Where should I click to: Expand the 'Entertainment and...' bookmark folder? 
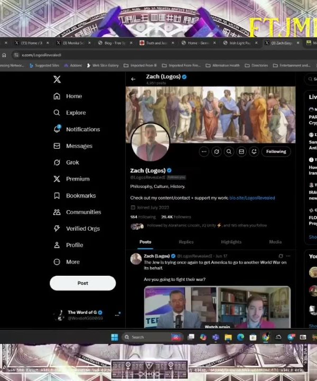coord(292,66)
